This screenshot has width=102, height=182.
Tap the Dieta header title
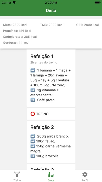pyautogui.click(x=51, y=10)
